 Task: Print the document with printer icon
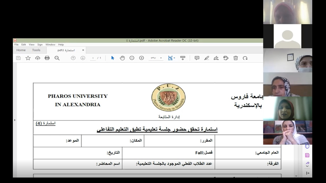47,58
